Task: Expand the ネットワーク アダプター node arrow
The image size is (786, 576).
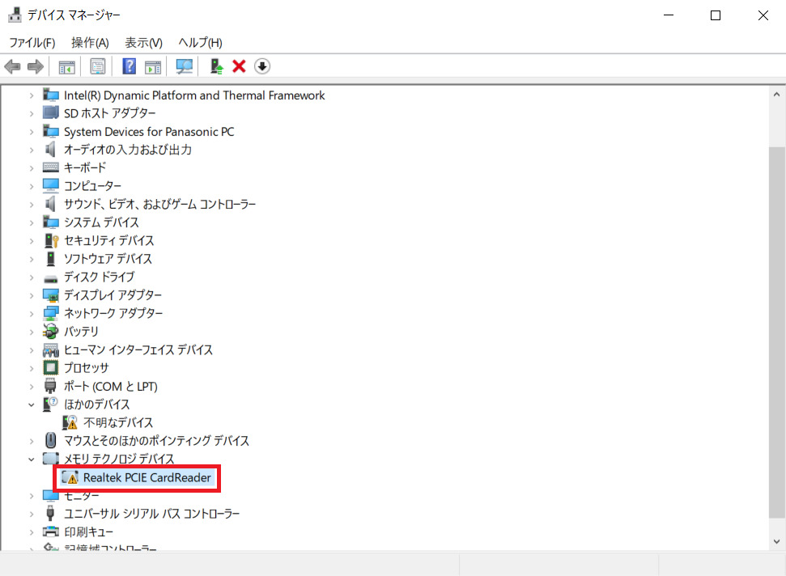Action: click(x=32, y=314)
